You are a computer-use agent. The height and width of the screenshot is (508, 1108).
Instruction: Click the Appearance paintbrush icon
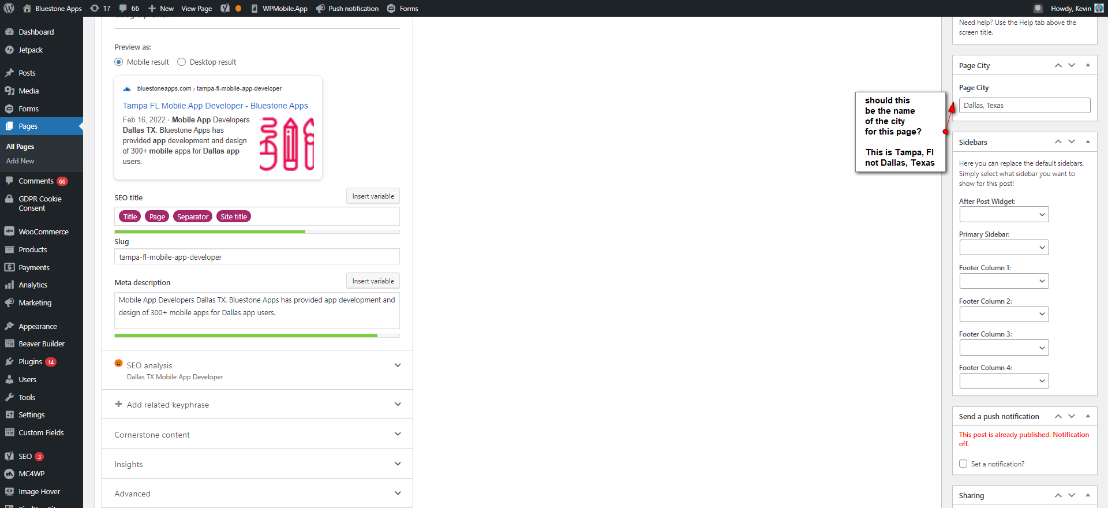(x=9, y=326)
